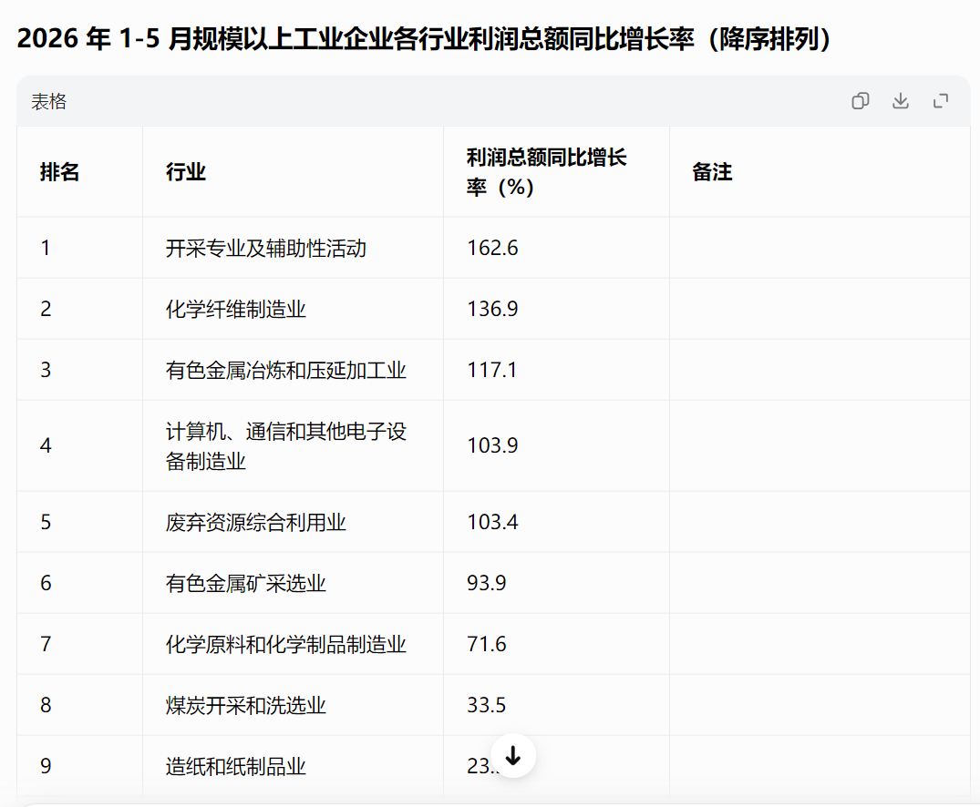
Task: Click rank number 7 in 排名 column
Action: click(46, 644)
